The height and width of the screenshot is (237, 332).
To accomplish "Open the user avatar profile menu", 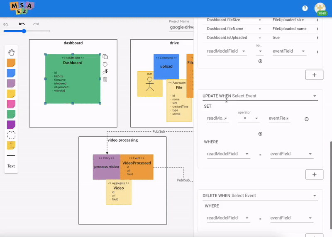I will point(320,8).
